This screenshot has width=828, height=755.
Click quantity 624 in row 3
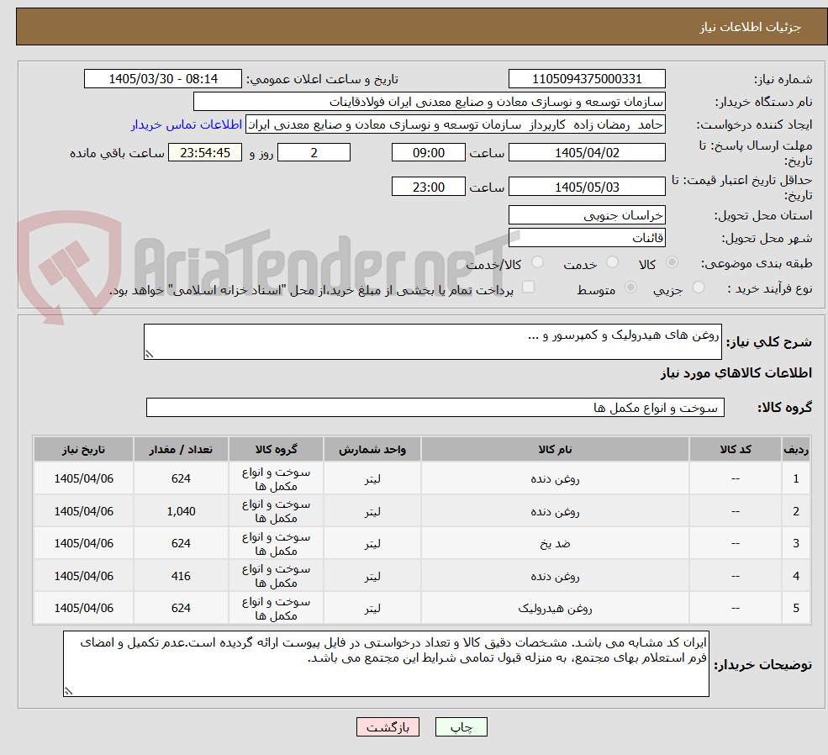(181, 544)
